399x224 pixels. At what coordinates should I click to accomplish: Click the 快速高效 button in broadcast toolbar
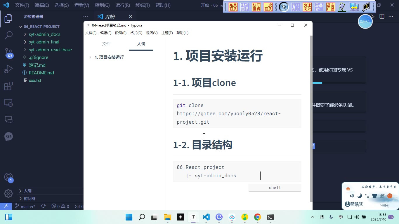coord(307,7)
